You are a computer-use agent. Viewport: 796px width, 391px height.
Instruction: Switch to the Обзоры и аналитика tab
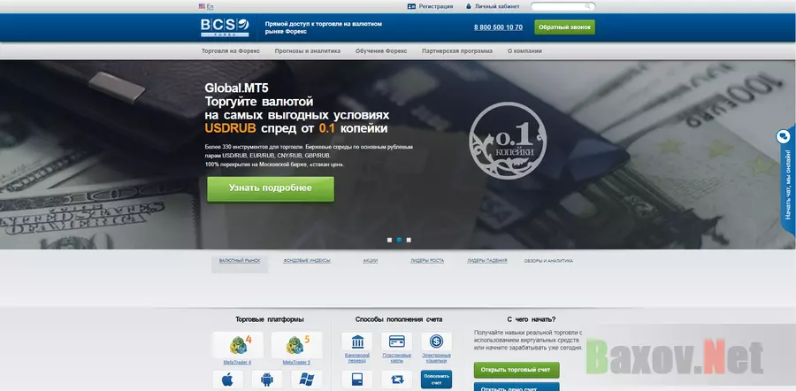pos(548,260)
